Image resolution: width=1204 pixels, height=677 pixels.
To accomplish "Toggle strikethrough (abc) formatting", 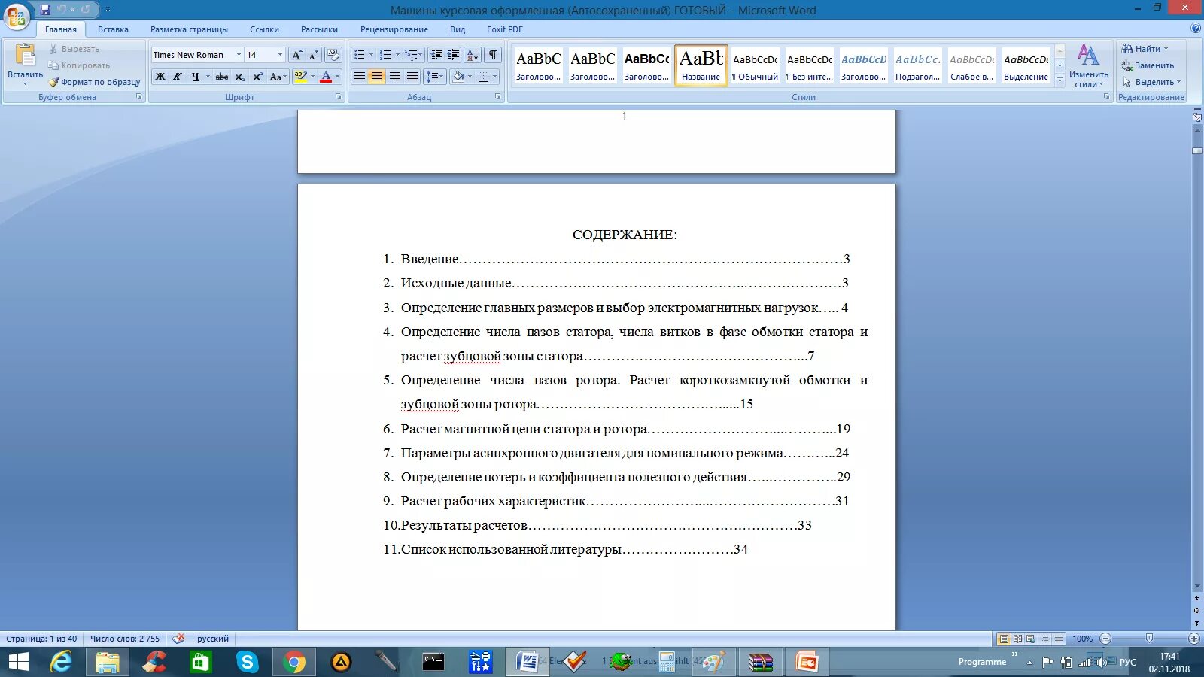I will tap(221, 77).
